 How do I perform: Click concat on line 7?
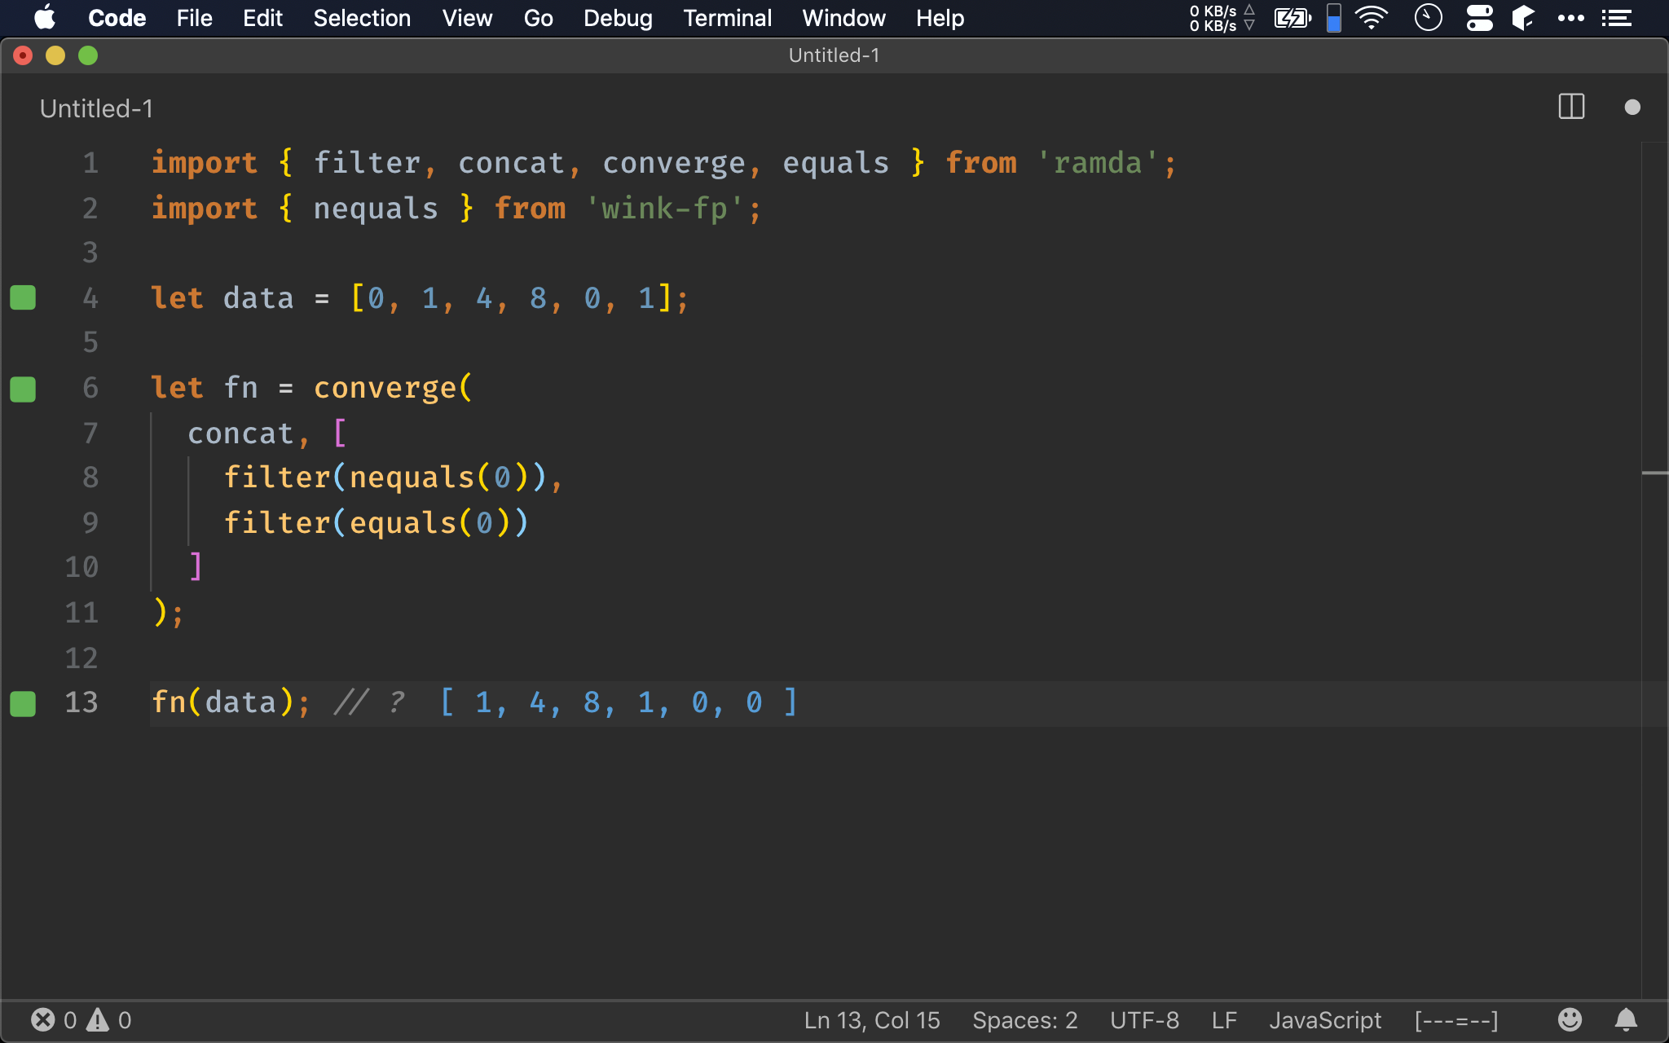pyautogui.click(x=240, y=433)
